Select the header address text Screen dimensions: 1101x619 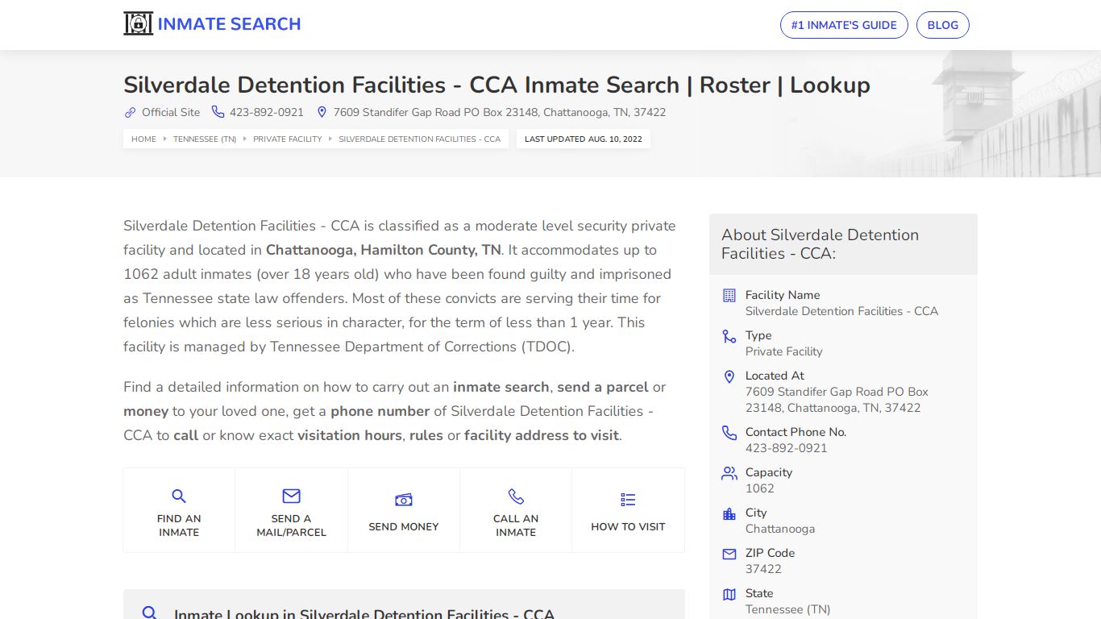(x=500, y=112)
